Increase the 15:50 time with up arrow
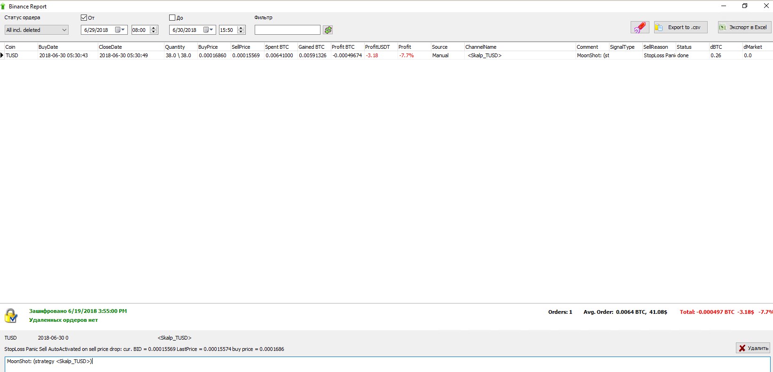 241,28
